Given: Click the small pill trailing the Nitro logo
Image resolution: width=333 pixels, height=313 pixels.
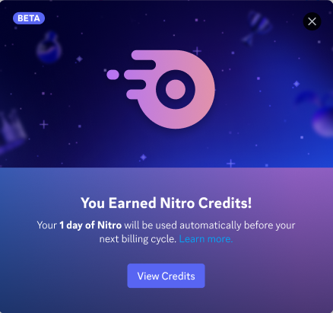Looking at the screenshot, I should pyautogui.click(x=113, y=75).
